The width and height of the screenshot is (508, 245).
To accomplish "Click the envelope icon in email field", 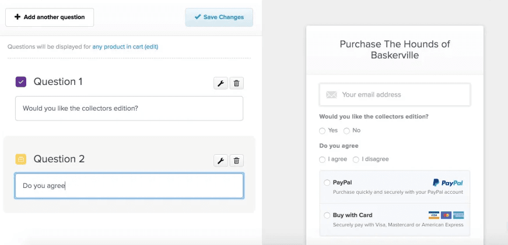I will coord(331,95).
